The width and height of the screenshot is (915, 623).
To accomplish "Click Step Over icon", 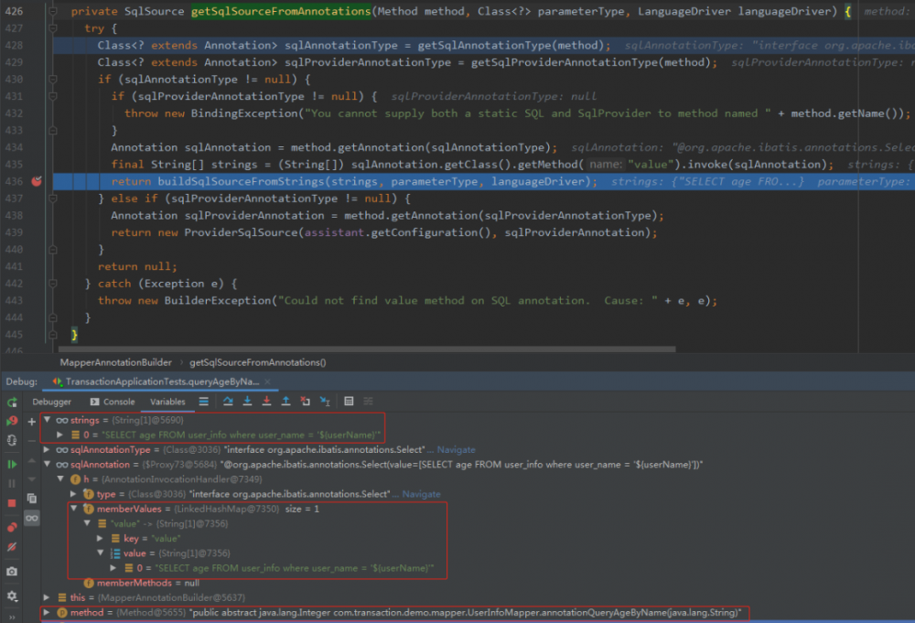I will (228, 402).
